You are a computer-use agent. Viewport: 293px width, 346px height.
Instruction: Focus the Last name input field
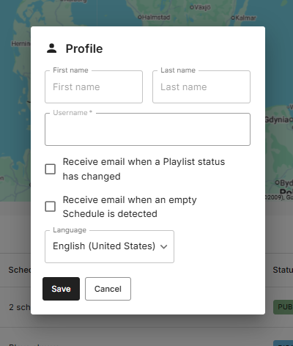tap(201, 87)
